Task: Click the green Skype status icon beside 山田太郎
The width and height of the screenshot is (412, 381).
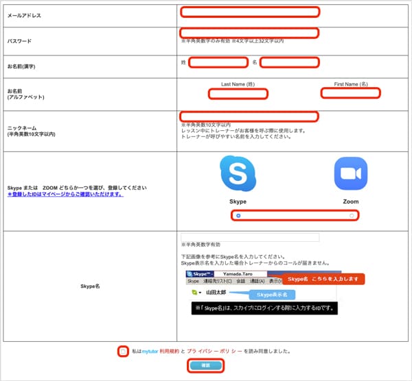Action: (194, 292)
